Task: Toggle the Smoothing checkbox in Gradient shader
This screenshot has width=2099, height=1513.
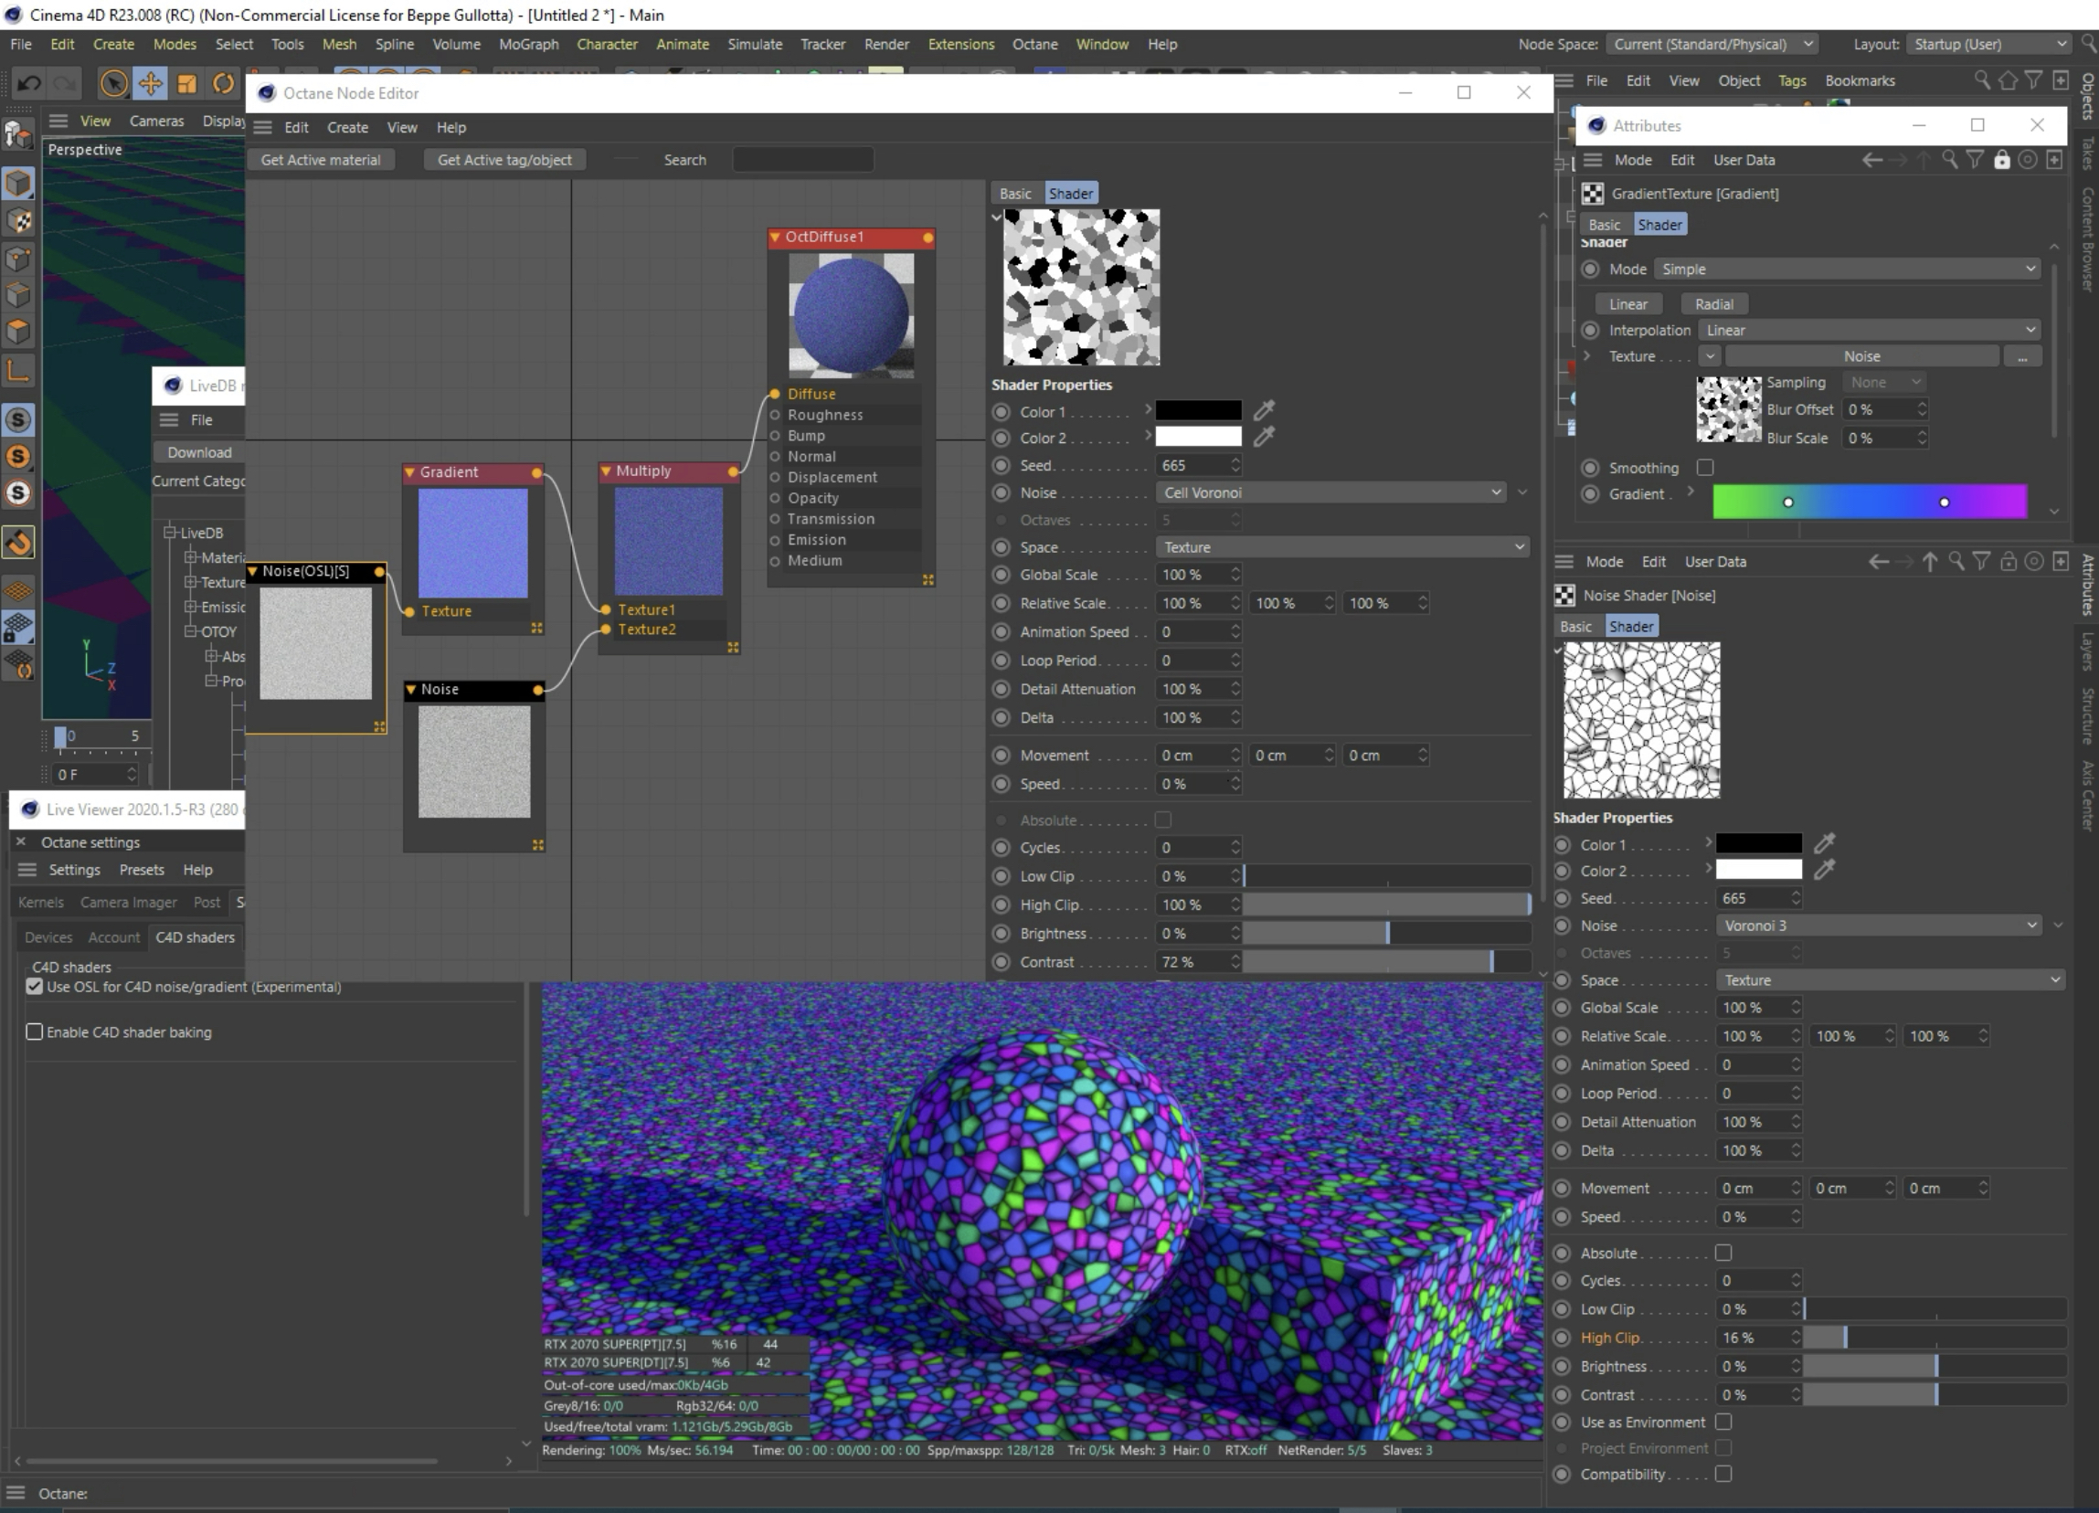Action: pyautogui.click(x=1705, y=467)
